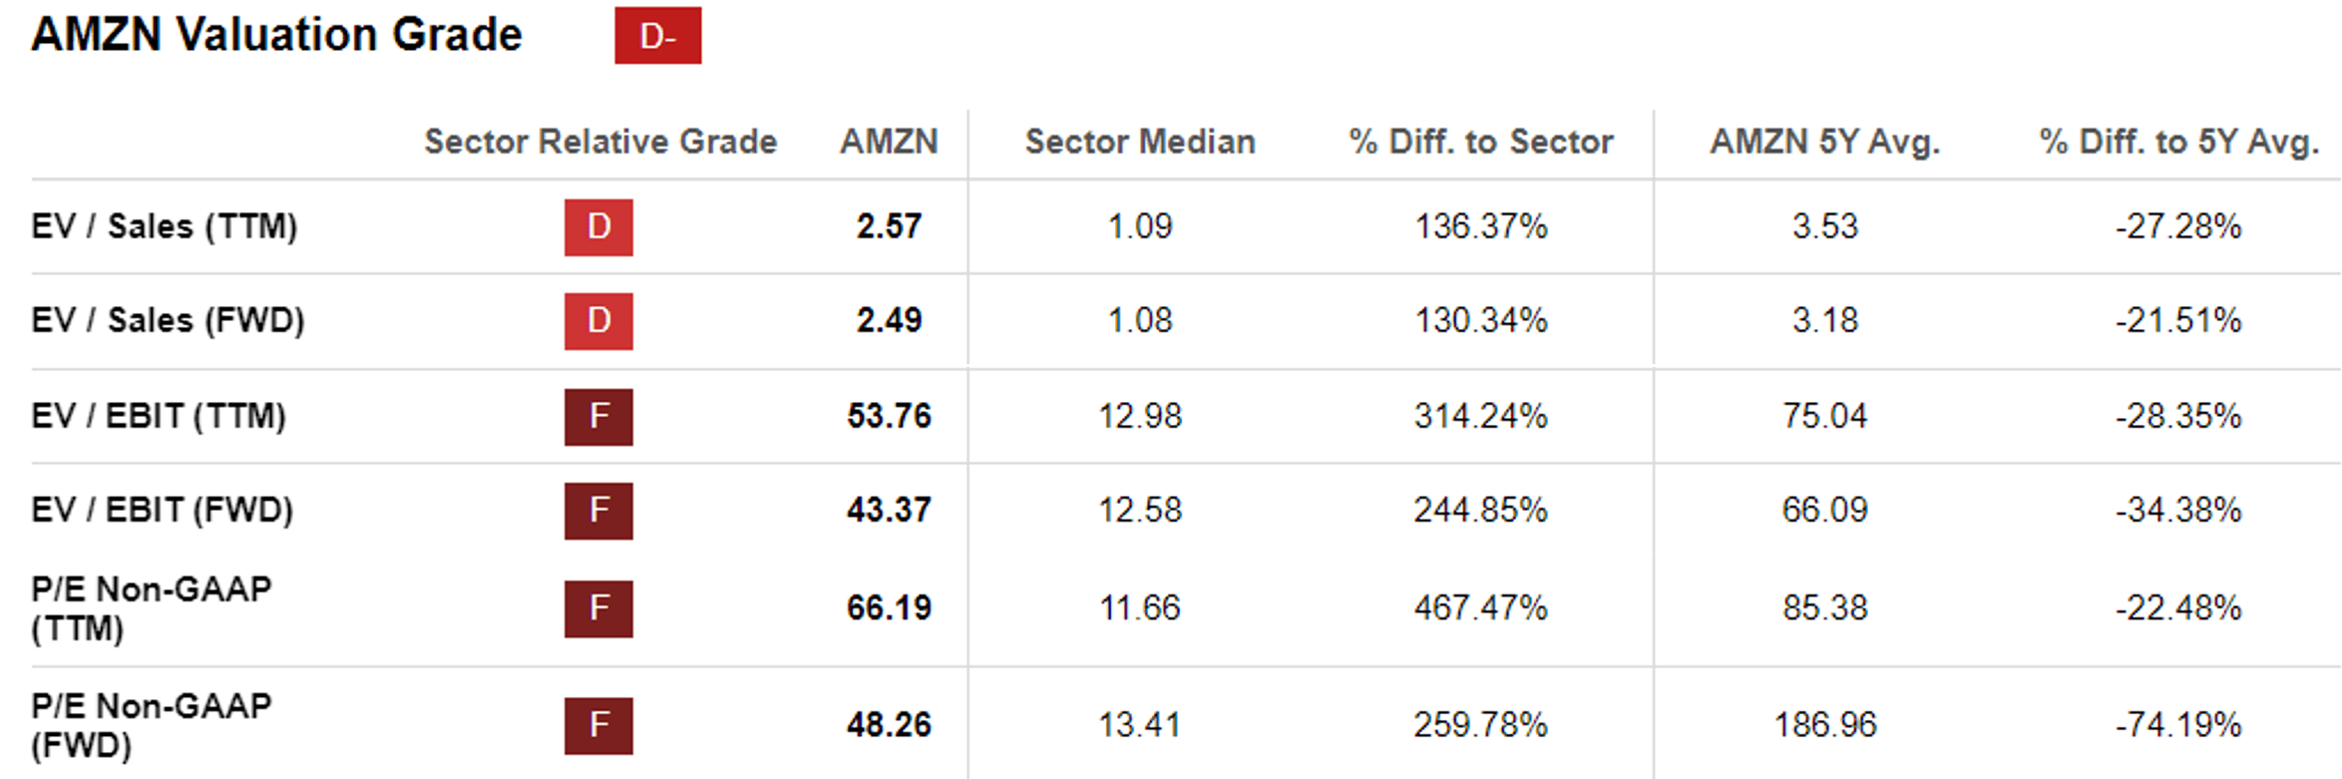Open the EV / EBIT (FWD) metric link
This screenshot has width=2342, height=779.
pos(163,510)
